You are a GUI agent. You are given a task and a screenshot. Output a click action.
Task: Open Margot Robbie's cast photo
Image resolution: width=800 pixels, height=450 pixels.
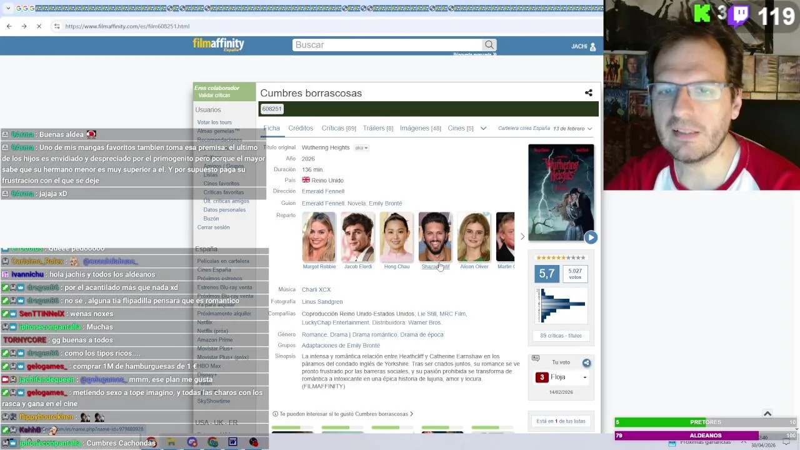(x=319, y=237)
